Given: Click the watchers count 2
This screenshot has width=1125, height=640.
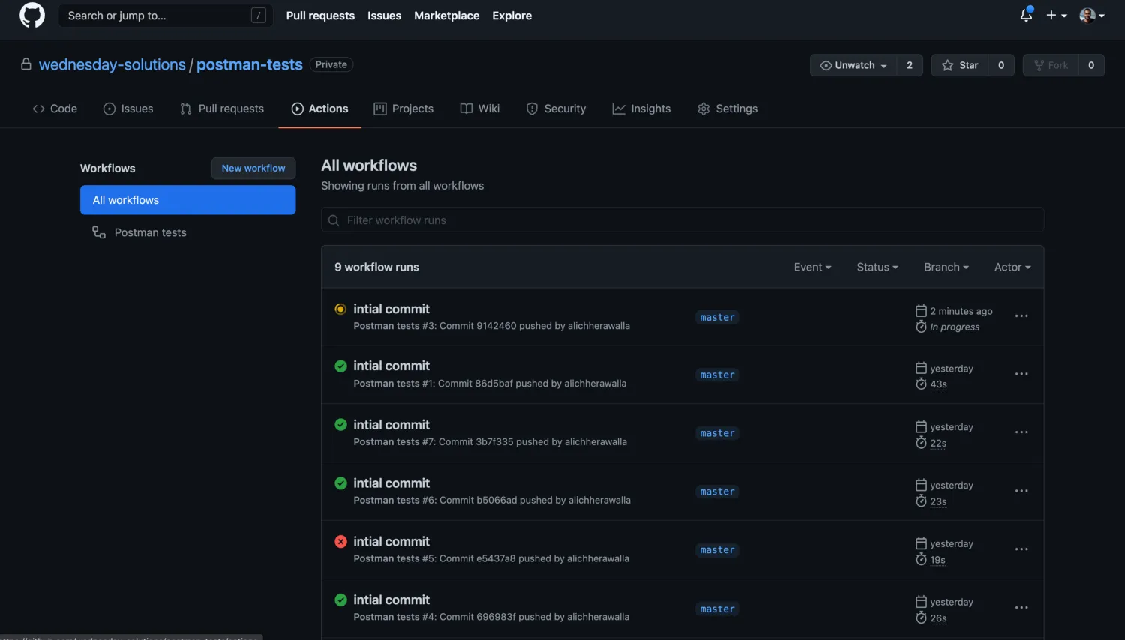Looking at the screenshot, I should 910,65.
